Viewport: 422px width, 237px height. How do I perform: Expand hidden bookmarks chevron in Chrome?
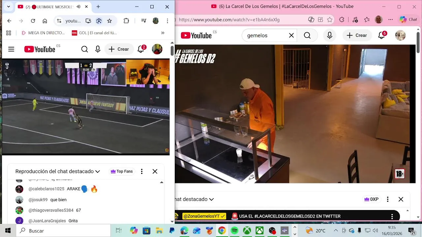(163, 33)
